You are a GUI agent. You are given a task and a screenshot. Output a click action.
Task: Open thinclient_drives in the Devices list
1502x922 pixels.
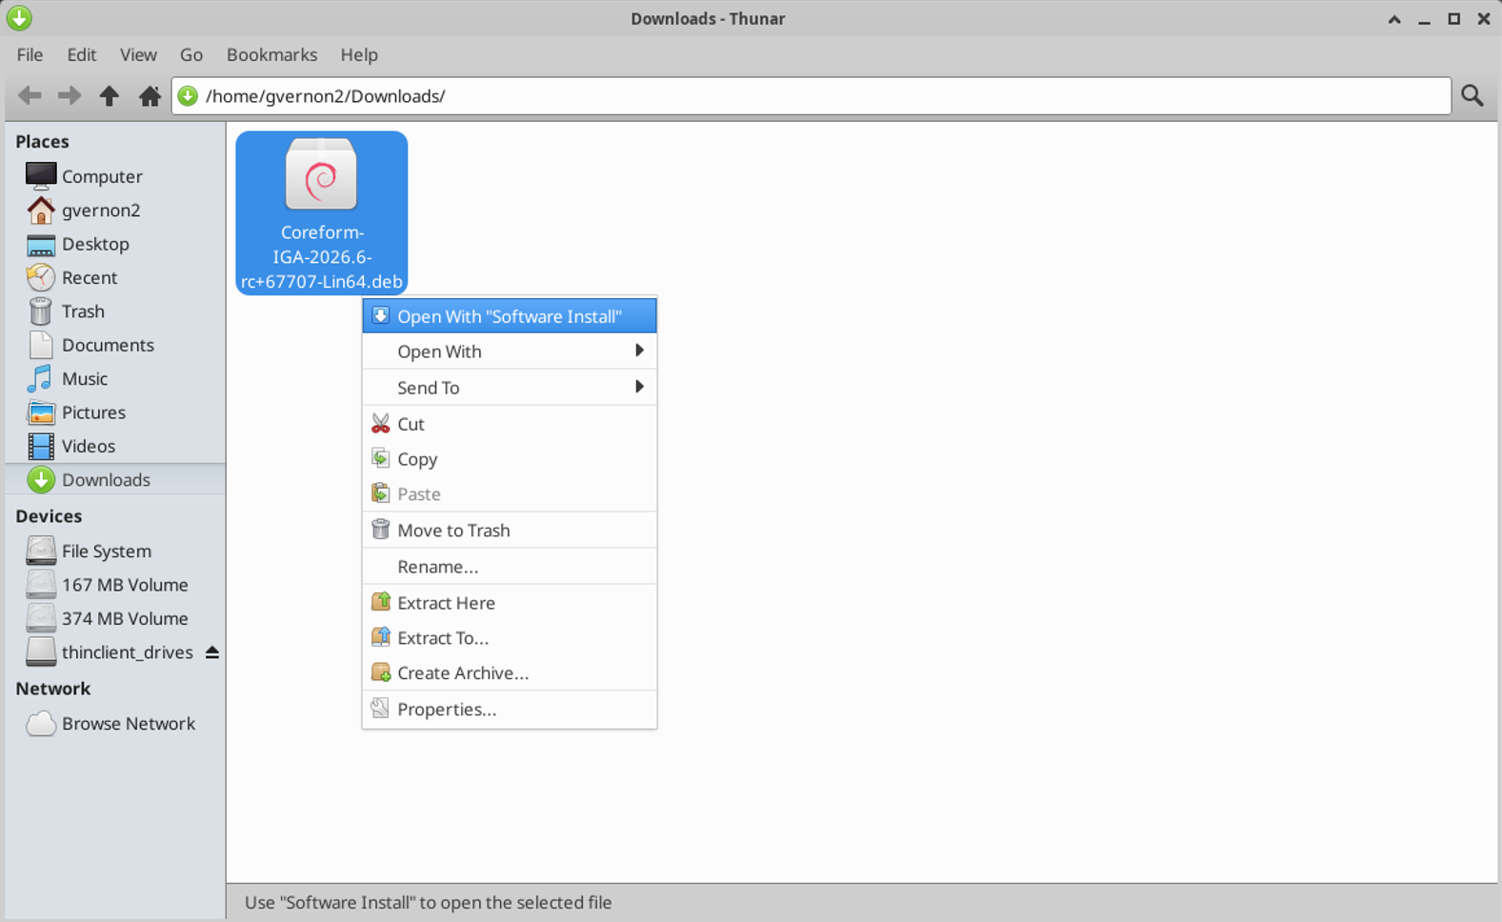pyautogui.click(x=127, y=652)
